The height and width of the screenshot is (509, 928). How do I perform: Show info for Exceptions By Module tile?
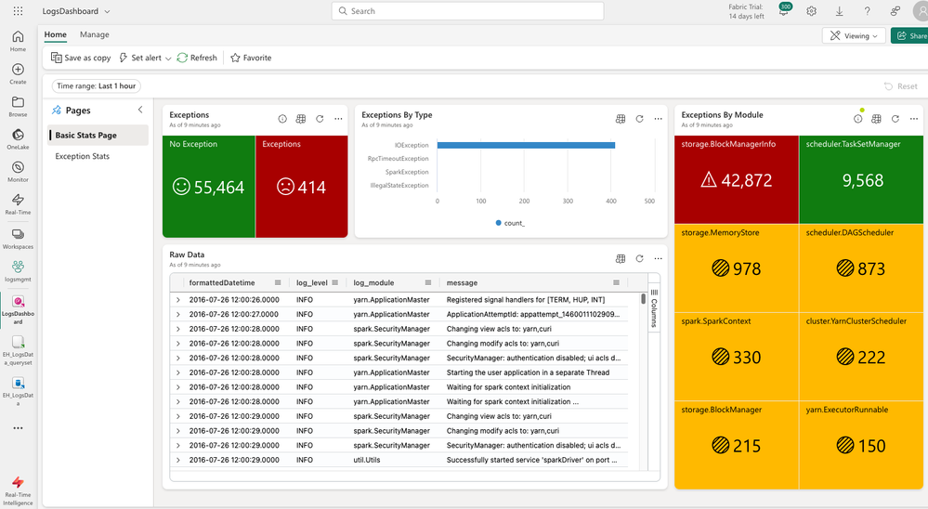point(857,119)
